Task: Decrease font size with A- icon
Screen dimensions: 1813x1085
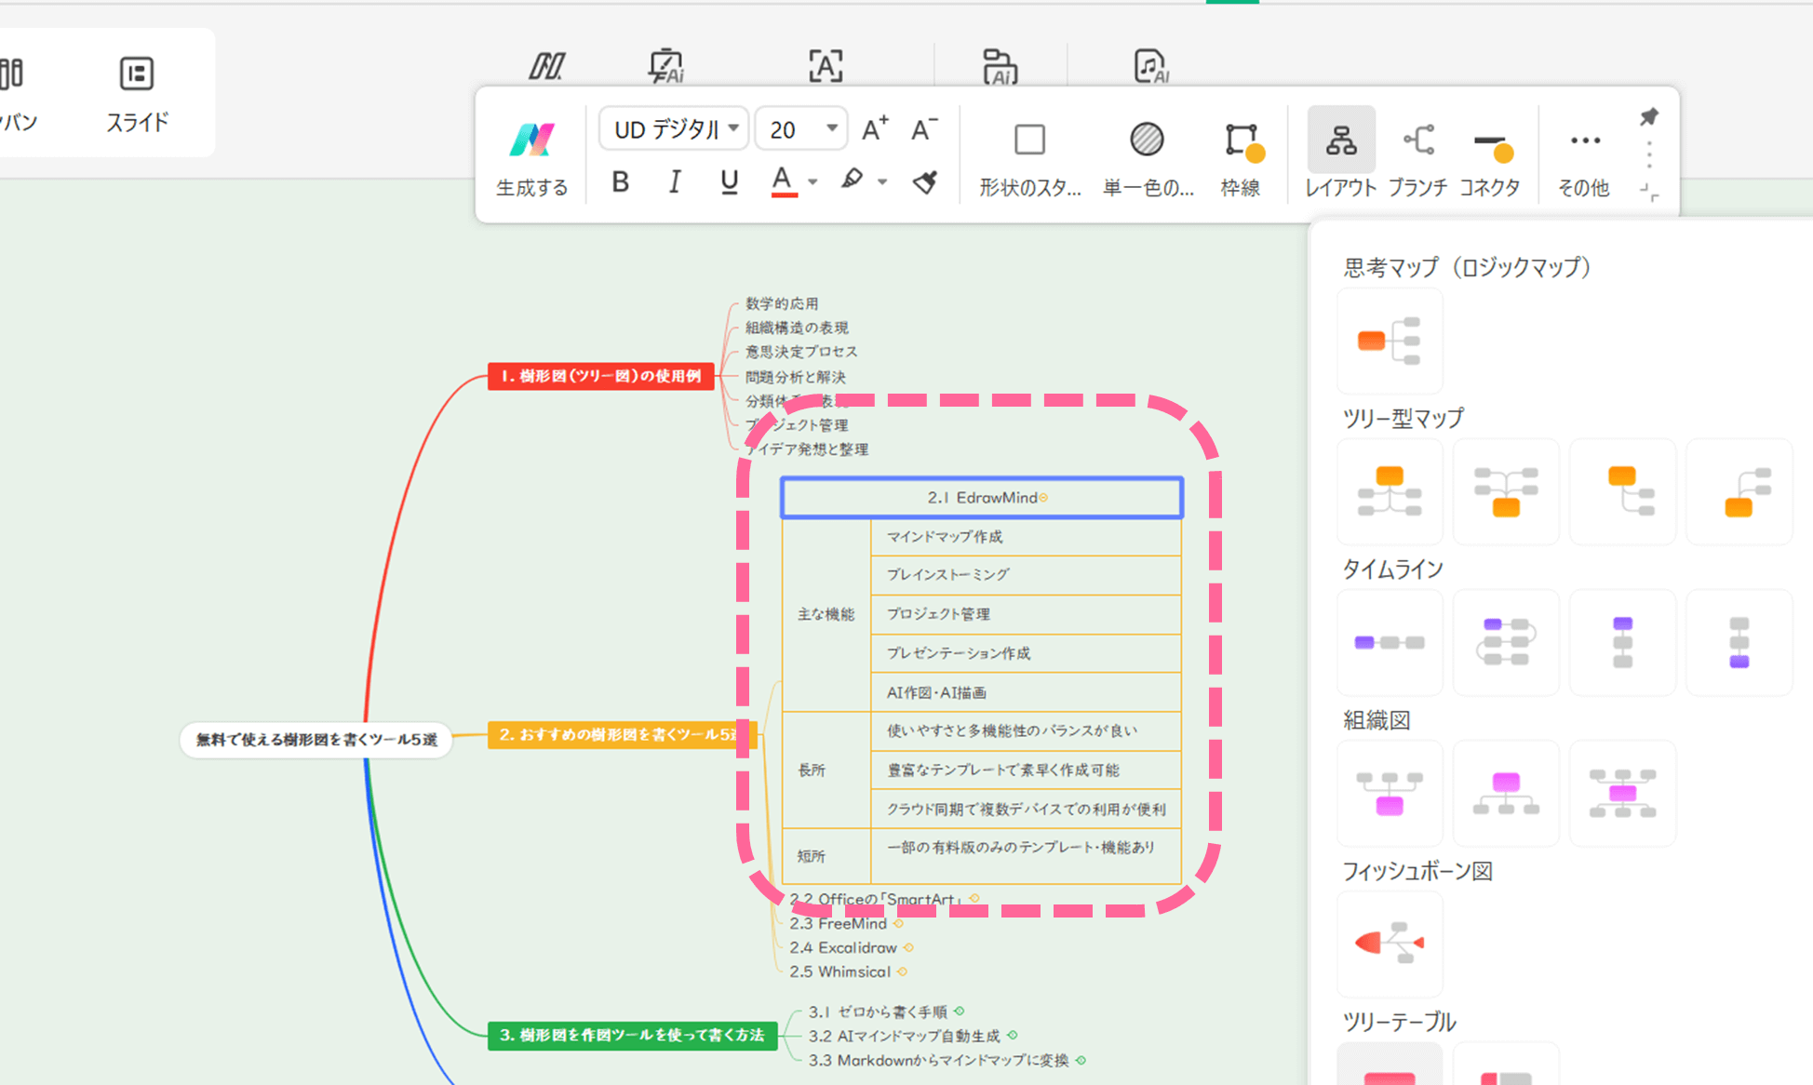Action: pyautogui.click(x=923, y=128)
